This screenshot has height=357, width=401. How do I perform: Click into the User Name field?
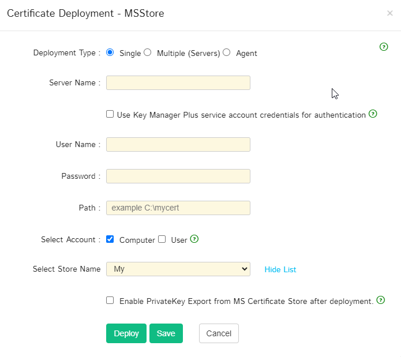(x=178, y=144)
